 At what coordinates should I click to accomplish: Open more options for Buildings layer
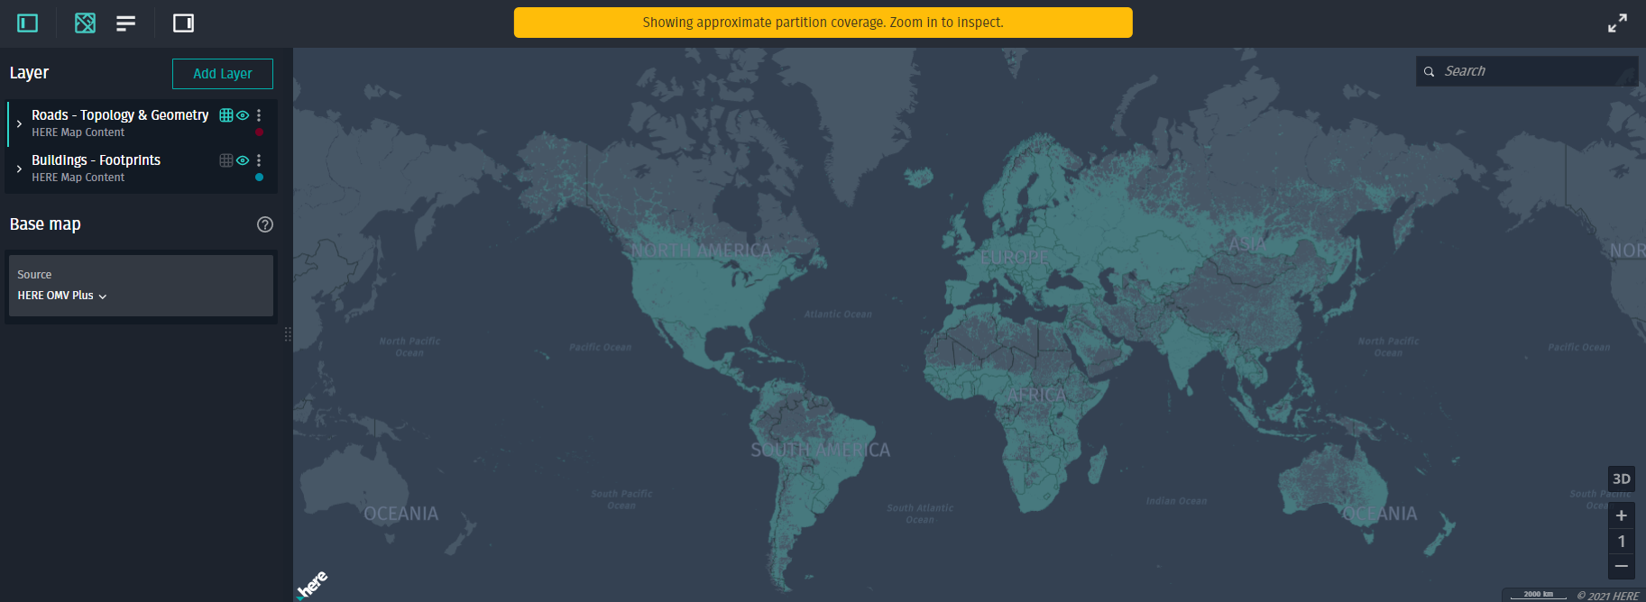(259, 160)
